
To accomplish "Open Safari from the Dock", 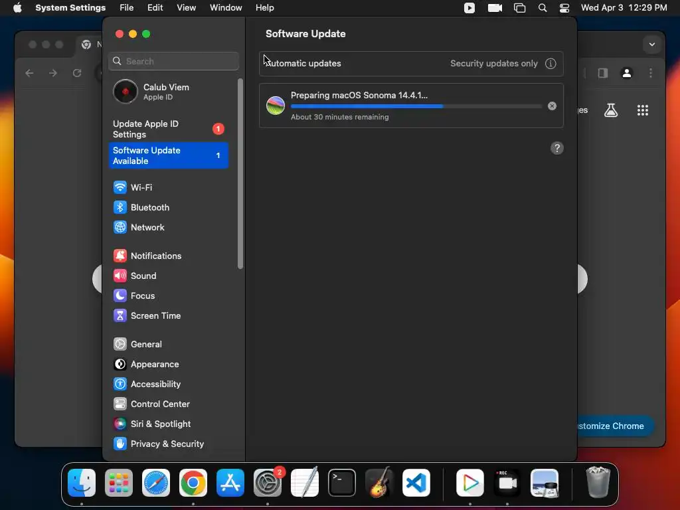I will pyautogui.click(x=156, y=483).
